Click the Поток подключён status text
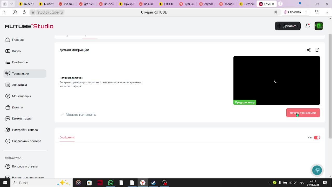The width and height of the screenshot is (332, 187). click(71, 78)
